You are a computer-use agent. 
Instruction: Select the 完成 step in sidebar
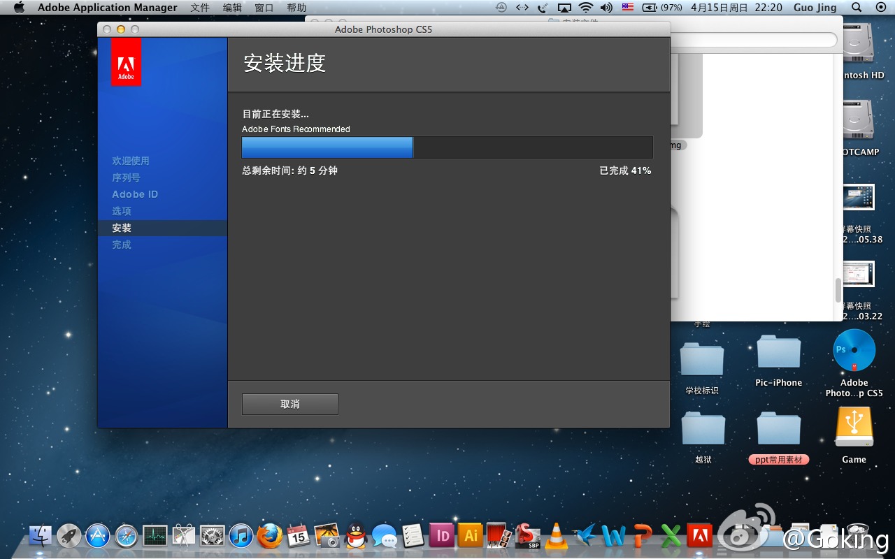122,245
